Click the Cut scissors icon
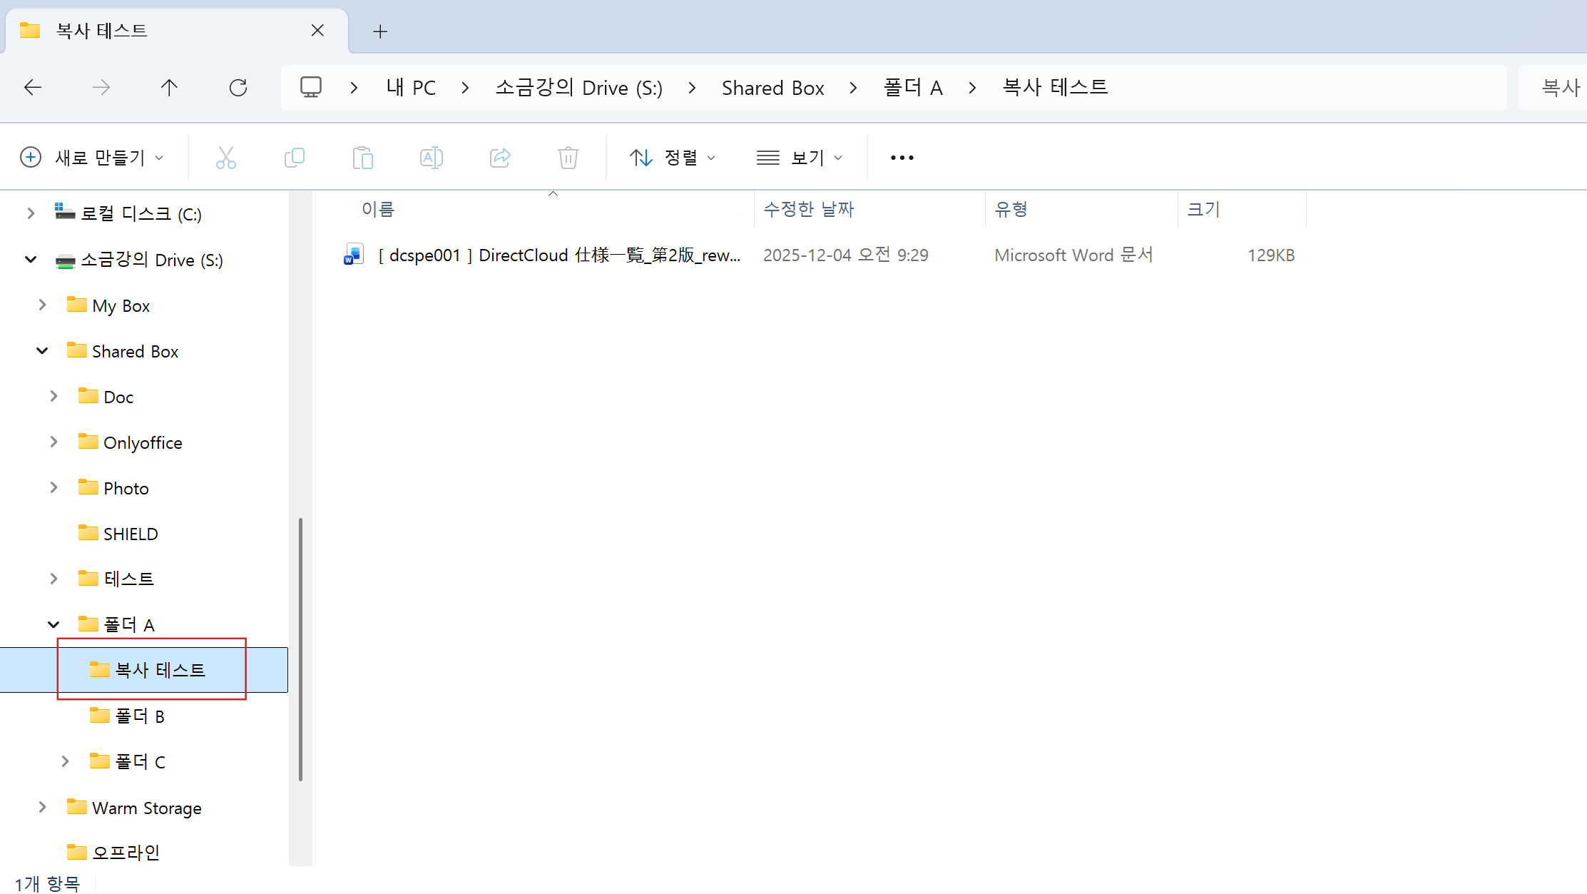The width and height of the screenshot is (1587, 894). (226, 158)
